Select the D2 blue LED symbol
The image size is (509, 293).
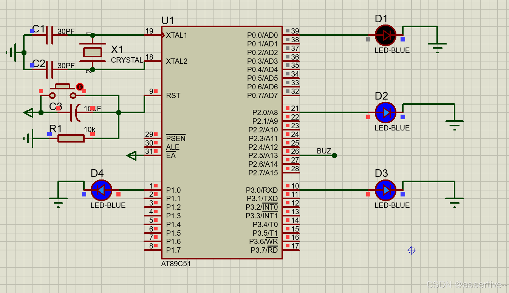pyautogui.click(x=385, y=112)
